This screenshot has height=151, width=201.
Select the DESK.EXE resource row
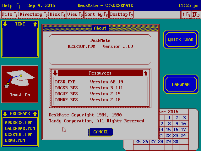click(100, 82)
